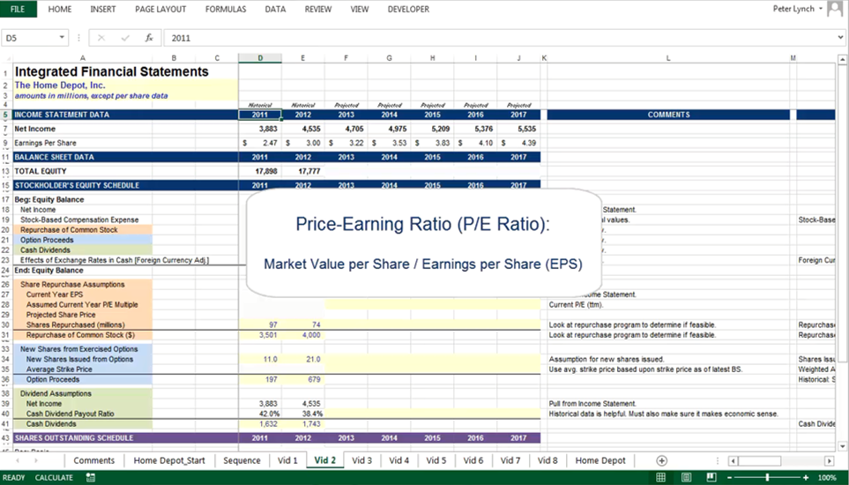Switch to the Vid 3 sheet tab
The width and height of the screenshot is (849, 485).
361,460
